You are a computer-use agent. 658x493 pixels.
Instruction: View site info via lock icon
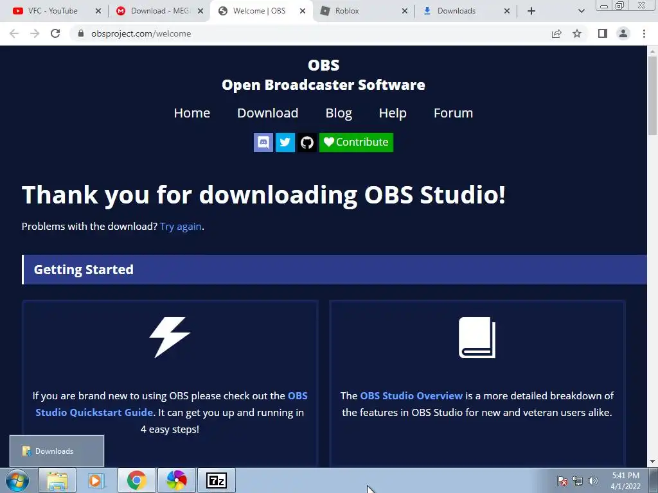click(x=81, y=33)
